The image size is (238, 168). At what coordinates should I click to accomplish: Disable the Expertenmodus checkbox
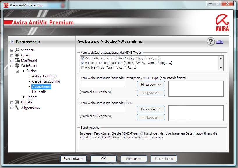(x=12, y=42)
